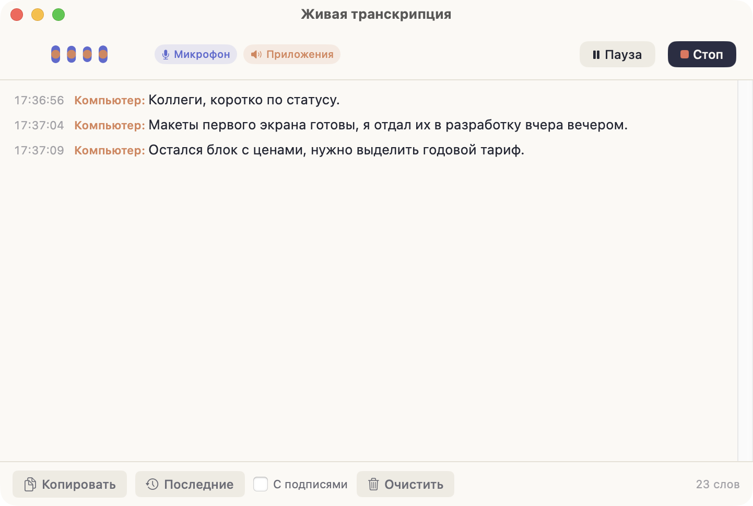Click the Последние button

[190, 484]
